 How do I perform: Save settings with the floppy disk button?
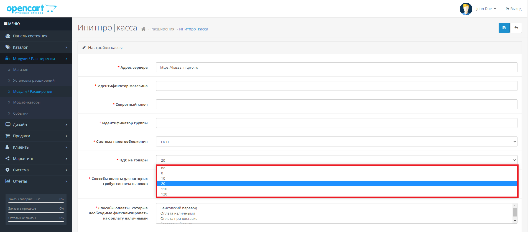pyautogui.click(x=504, y=28)
